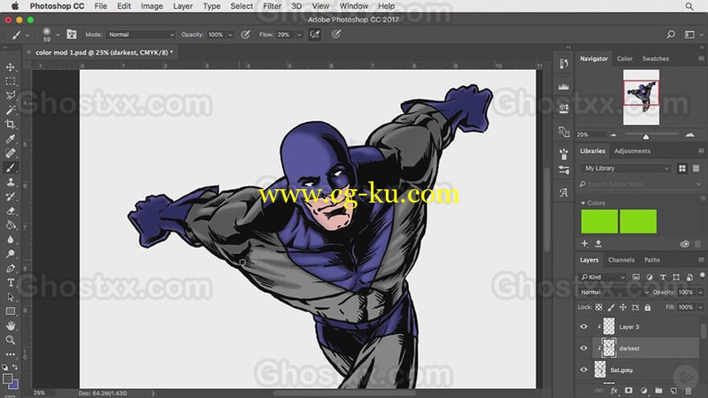Image resolution: width=708 pixels, height=398 pixels.
Task: Show library items in grid view
Action: coord(682,168)
